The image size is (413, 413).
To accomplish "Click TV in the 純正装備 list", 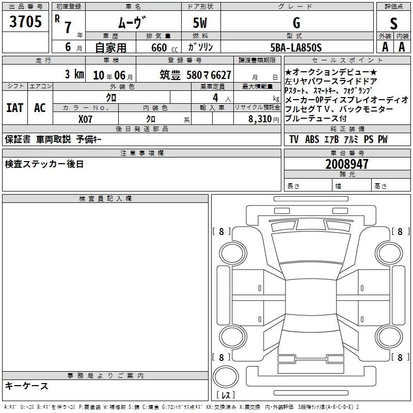I will click(294, 139).
